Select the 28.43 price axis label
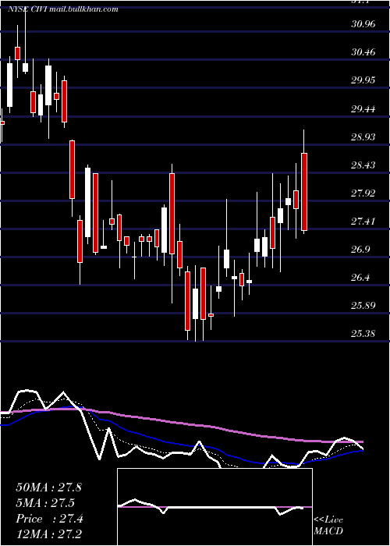 coord(363,165)
